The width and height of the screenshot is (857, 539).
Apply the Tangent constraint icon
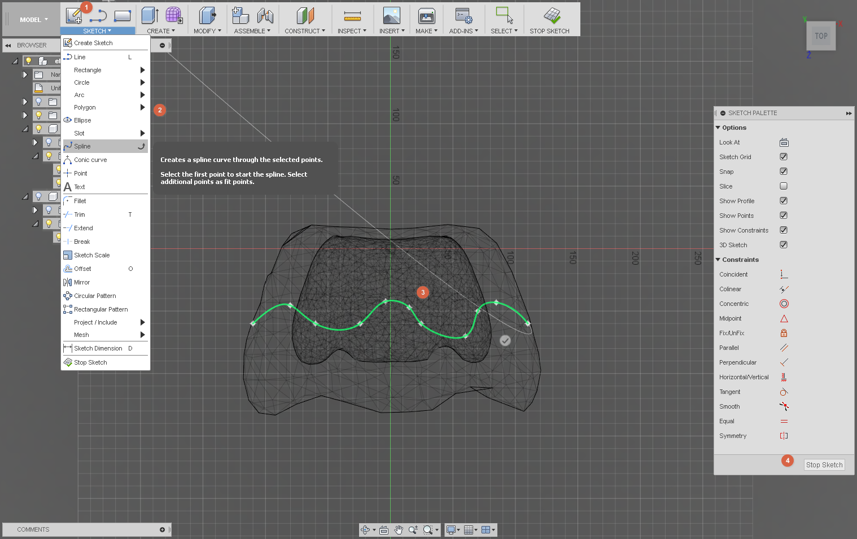[784, 392]
